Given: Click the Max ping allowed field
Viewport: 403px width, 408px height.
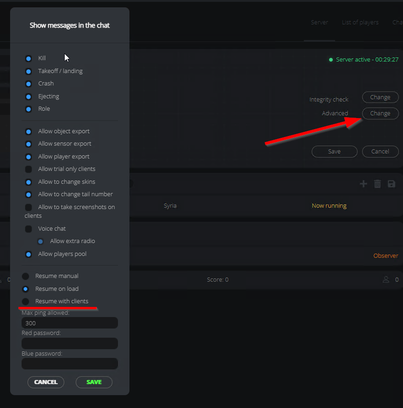Looking at the screenshot, I should tap(70, 323).
